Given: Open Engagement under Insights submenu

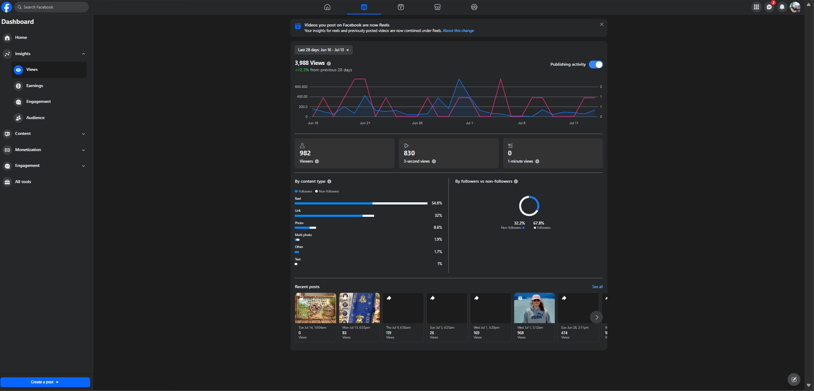Looking at the screenshot, I should [x=49, y=102].
